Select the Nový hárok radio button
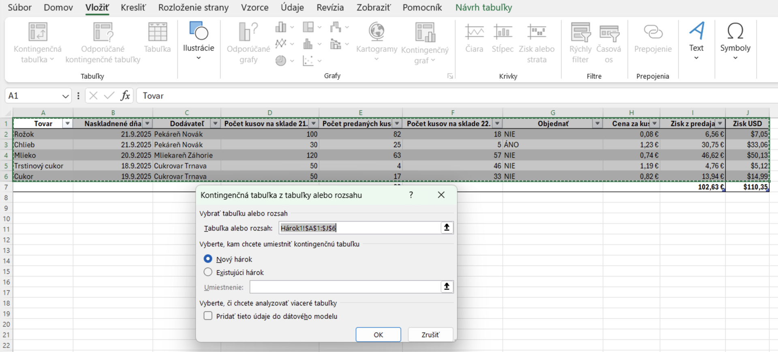778x352 pixels. (x=208, y=259)
